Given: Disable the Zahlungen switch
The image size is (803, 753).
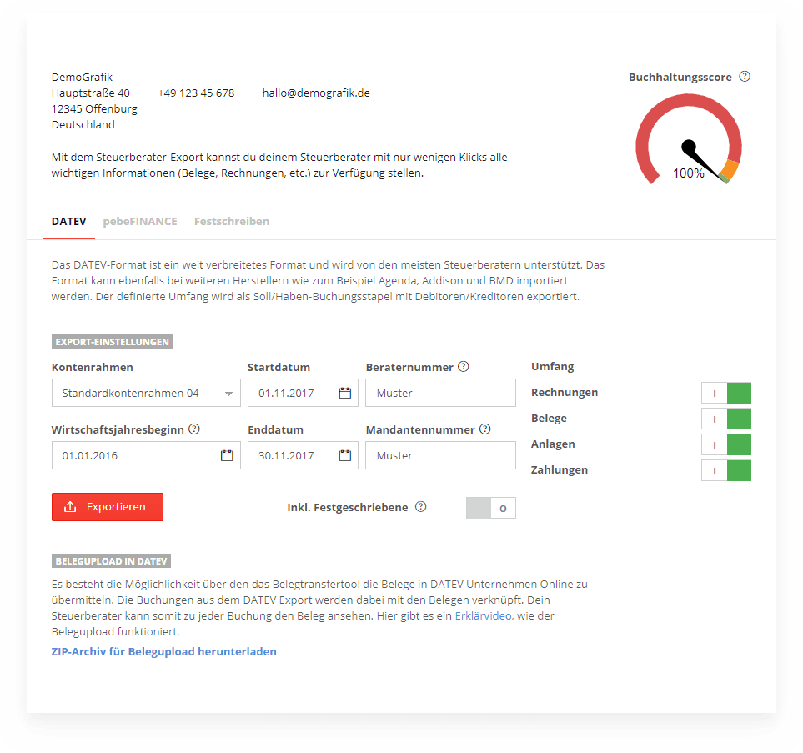Looking at the screenshot, I should click(726, 470).
